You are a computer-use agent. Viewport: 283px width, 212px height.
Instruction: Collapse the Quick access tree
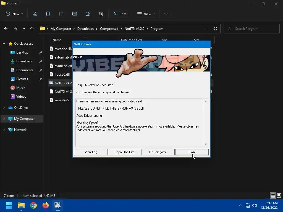4,43
